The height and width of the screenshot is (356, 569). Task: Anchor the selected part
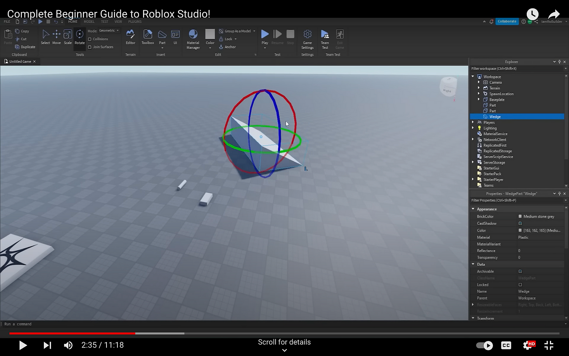click(228, 47)
